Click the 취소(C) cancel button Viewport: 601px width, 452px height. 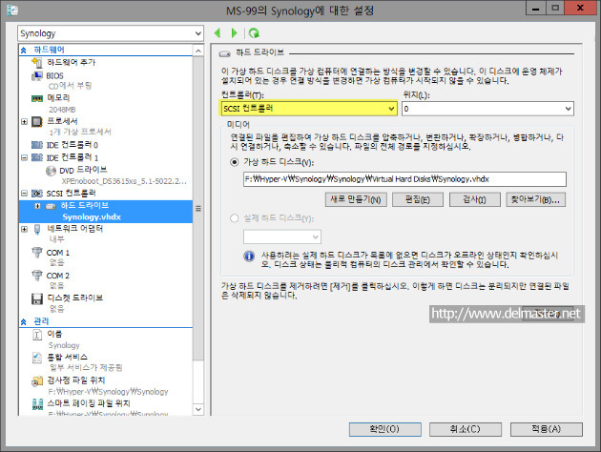coord(466,429)
